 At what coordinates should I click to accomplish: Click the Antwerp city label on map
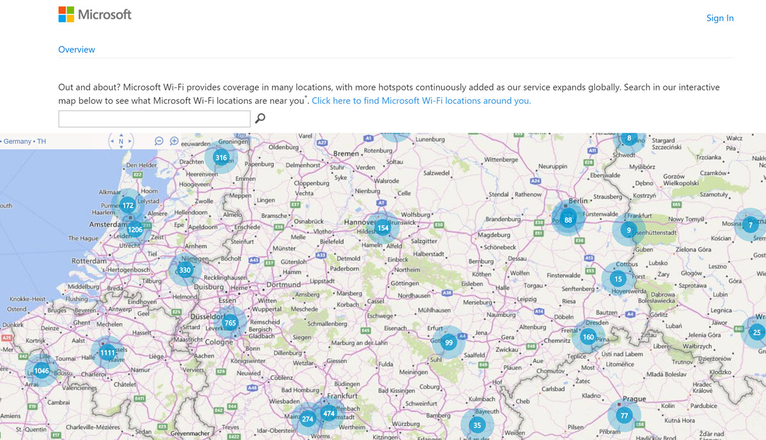coord(120,310)
